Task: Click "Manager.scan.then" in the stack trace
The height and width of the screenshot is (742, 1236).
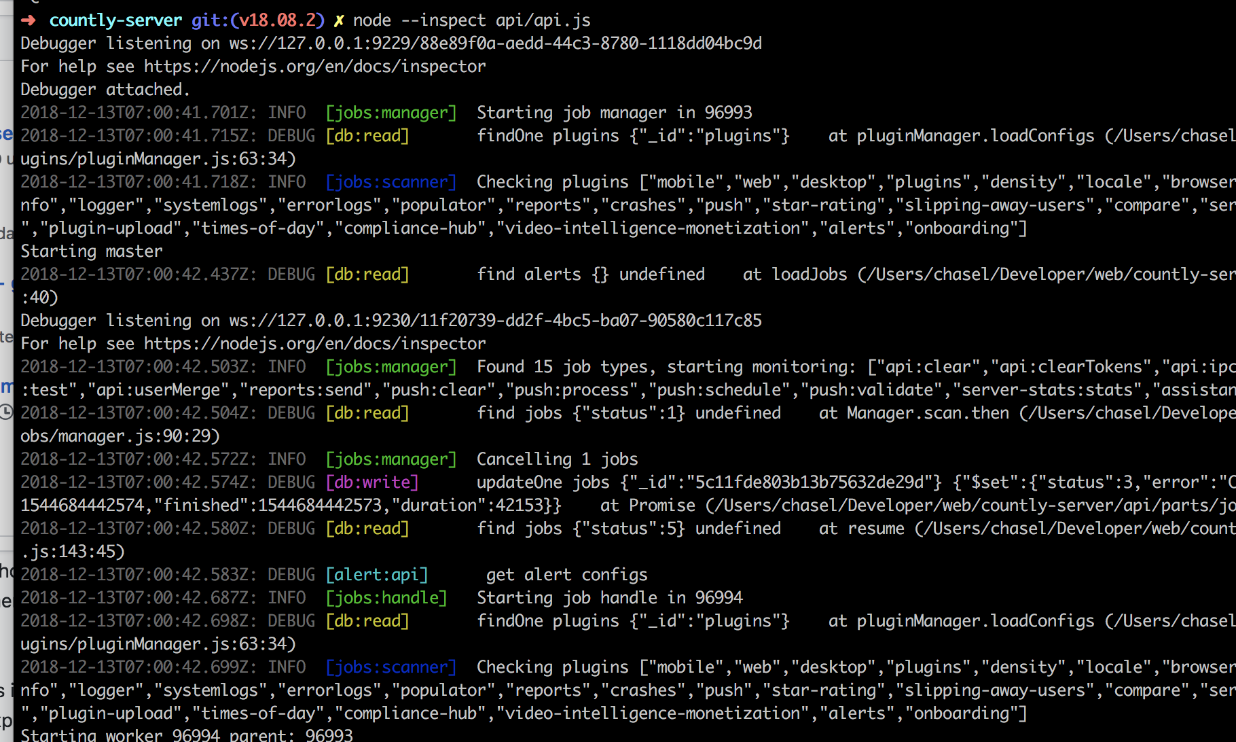Action: pos(928,413)
